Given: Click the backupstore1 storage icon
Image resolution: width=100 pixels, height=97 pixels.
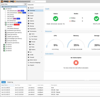Looking at the screenshot, I should [6, 33].
